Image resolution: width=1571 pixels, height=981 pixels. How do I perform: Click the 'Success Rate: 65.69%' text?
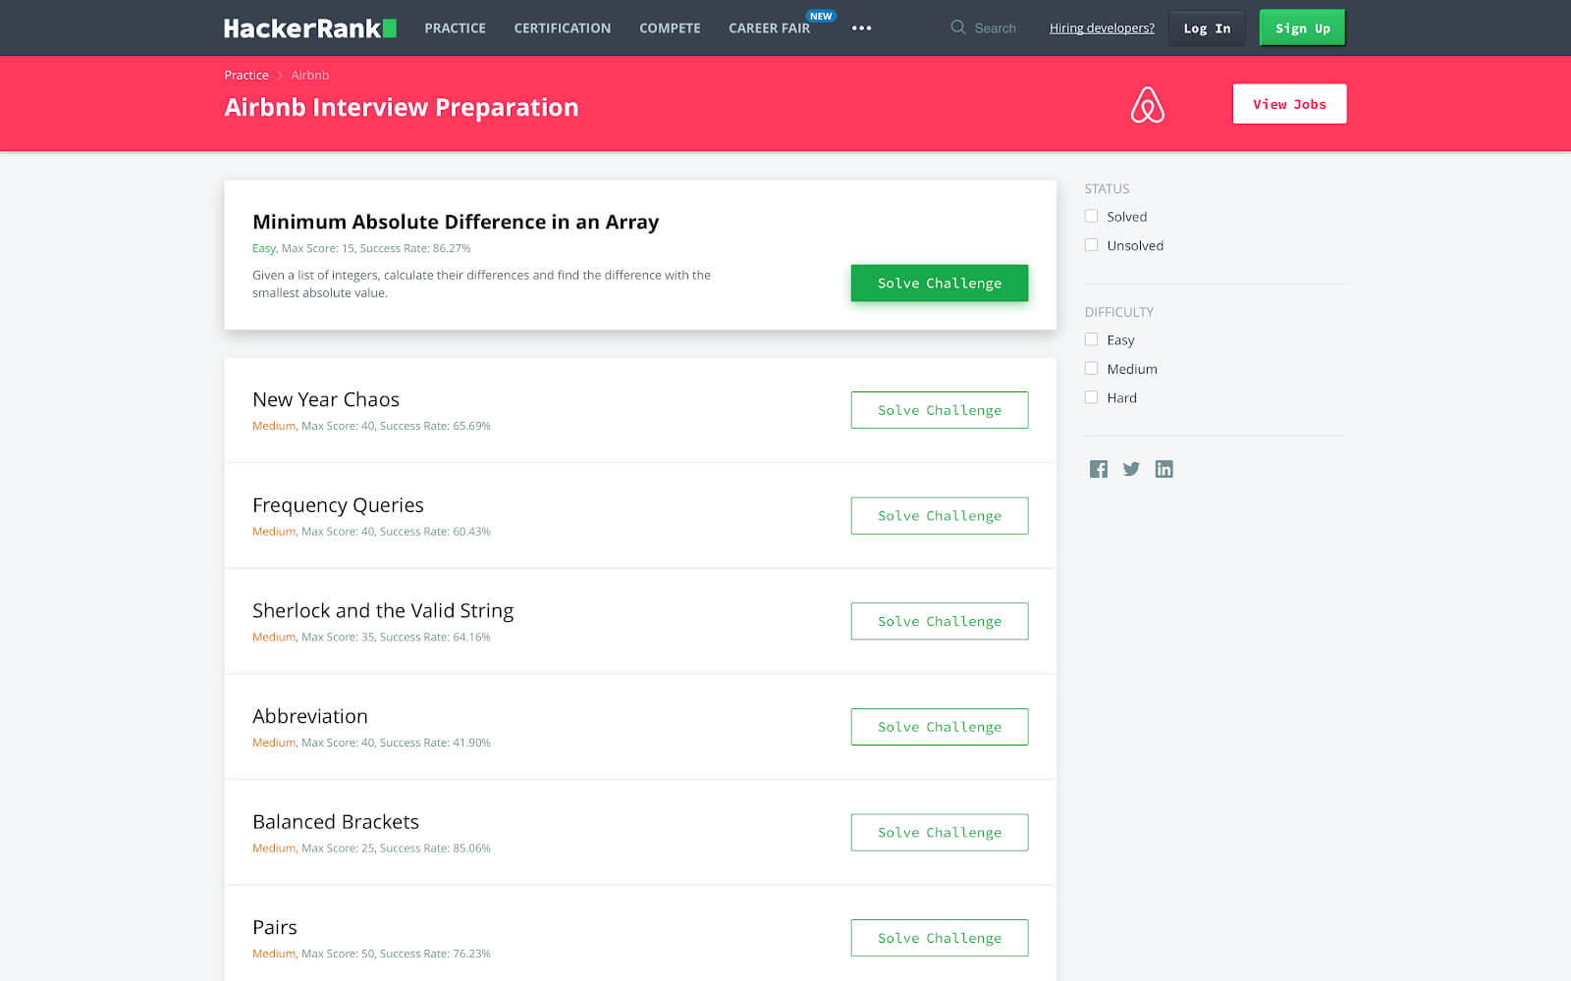[x=435, y=426]
